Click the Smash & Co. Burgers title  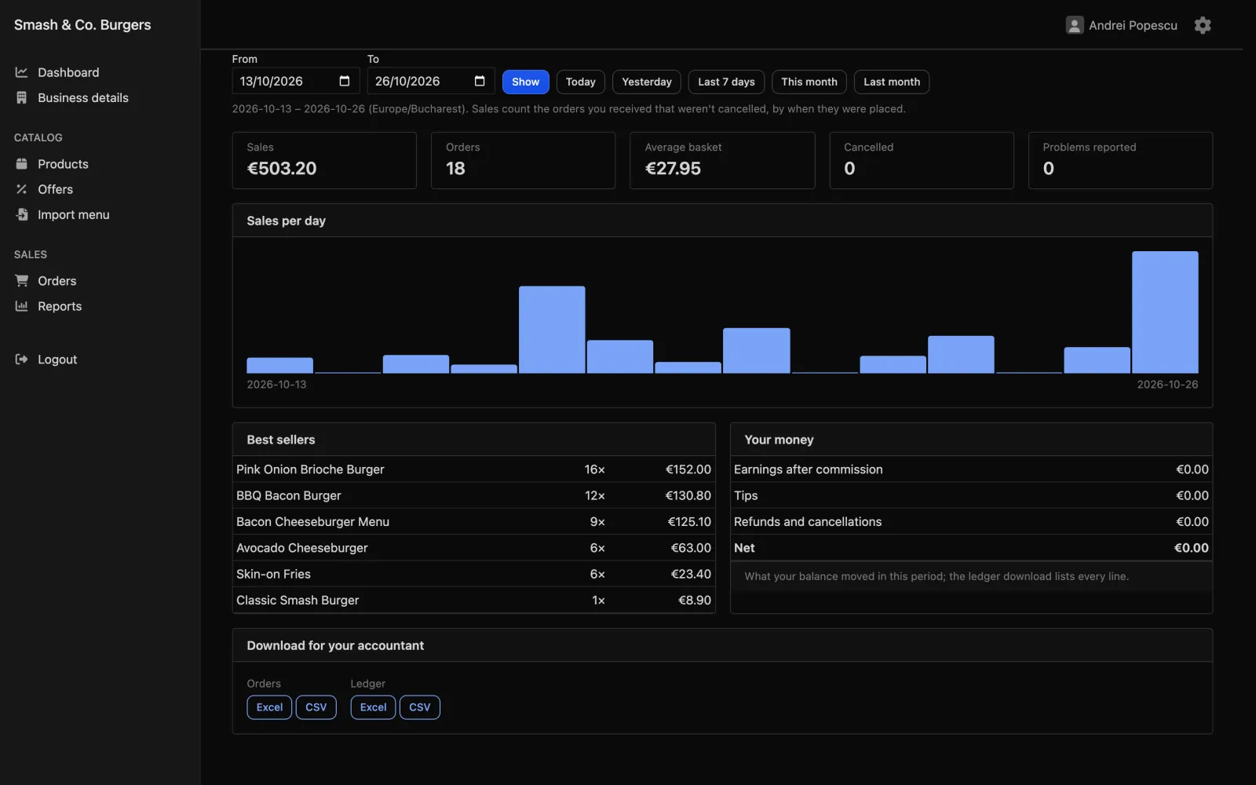tap(82, 25)
